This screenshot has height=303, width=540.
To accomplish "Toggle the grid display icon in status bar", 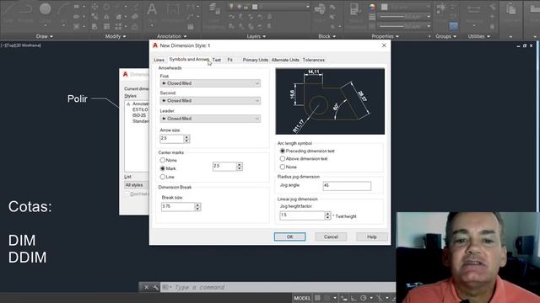I will pyautogui.click(x=317, y=298).
